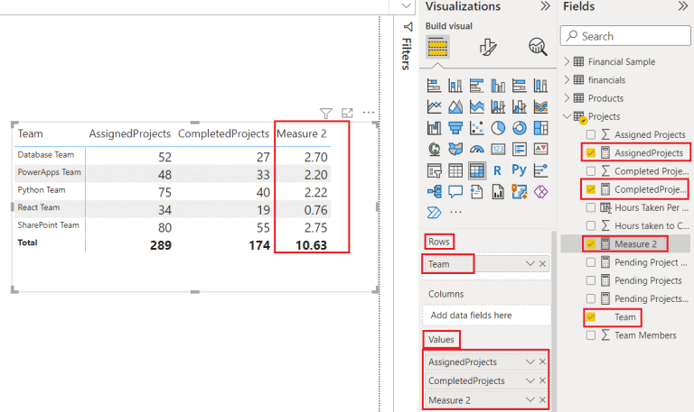Select the waterfall chart visual
The width and height of the screenshot is (694, 412).
tap(434, 128)
